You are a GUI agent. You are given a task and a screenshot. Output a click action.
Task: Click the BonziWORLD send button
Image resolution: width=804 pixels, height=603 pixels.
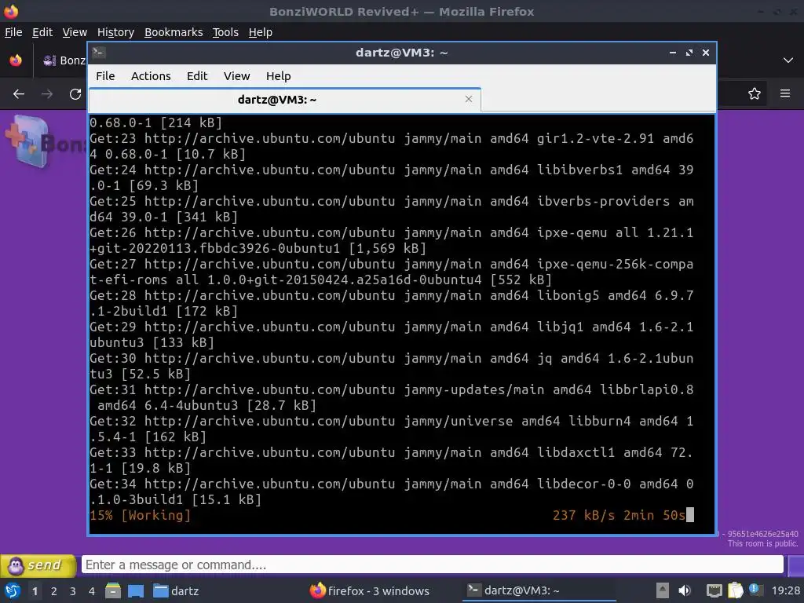38,565
